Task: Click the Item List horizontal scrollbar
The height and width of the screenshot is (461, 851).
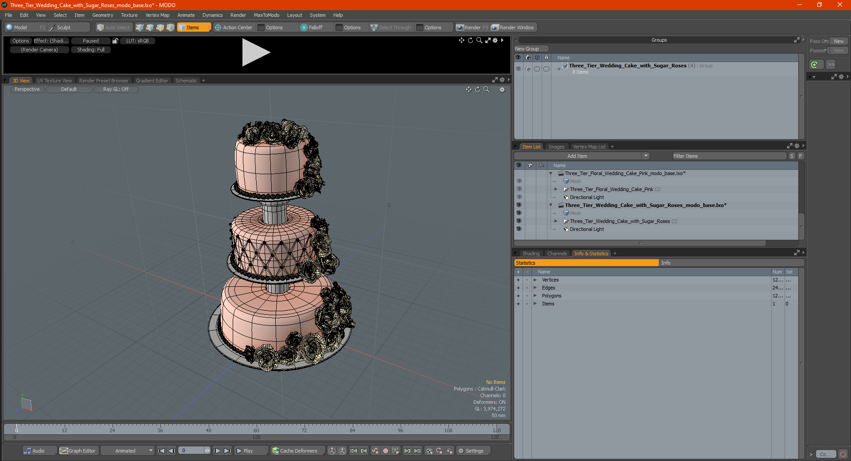Action: point(640,243)
